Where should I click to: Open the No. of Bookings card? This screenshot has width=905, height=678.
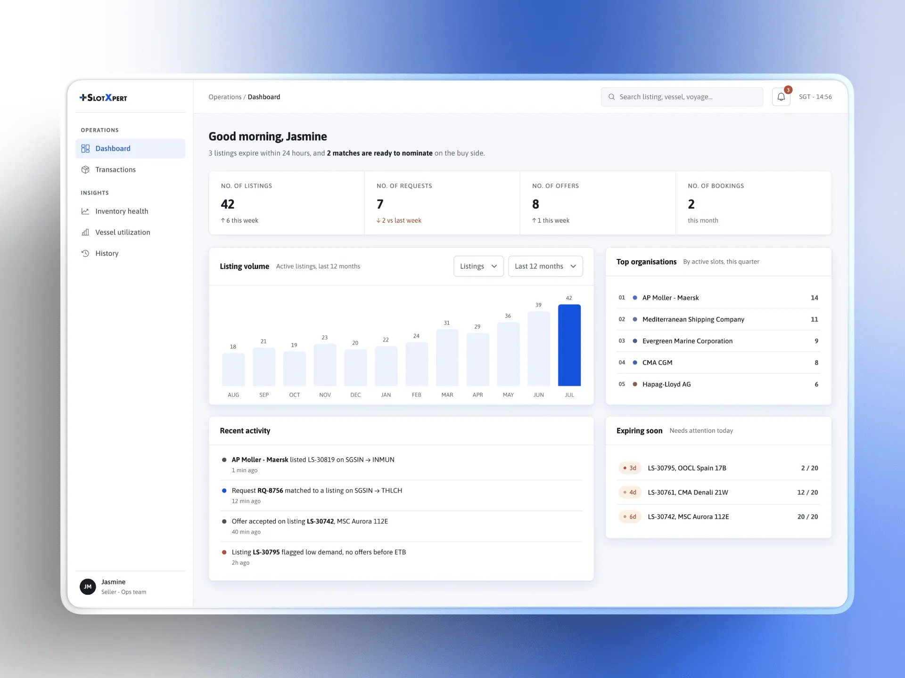[753, 203]
